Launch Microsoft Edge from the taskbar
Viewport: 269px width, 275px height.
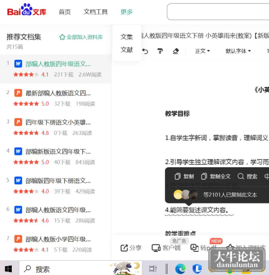pos(180,269)
